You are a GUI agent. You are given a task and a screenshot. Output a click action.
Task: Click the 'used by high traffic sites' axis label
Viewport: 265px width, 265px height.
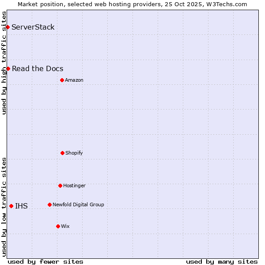[x=4, y=63]
